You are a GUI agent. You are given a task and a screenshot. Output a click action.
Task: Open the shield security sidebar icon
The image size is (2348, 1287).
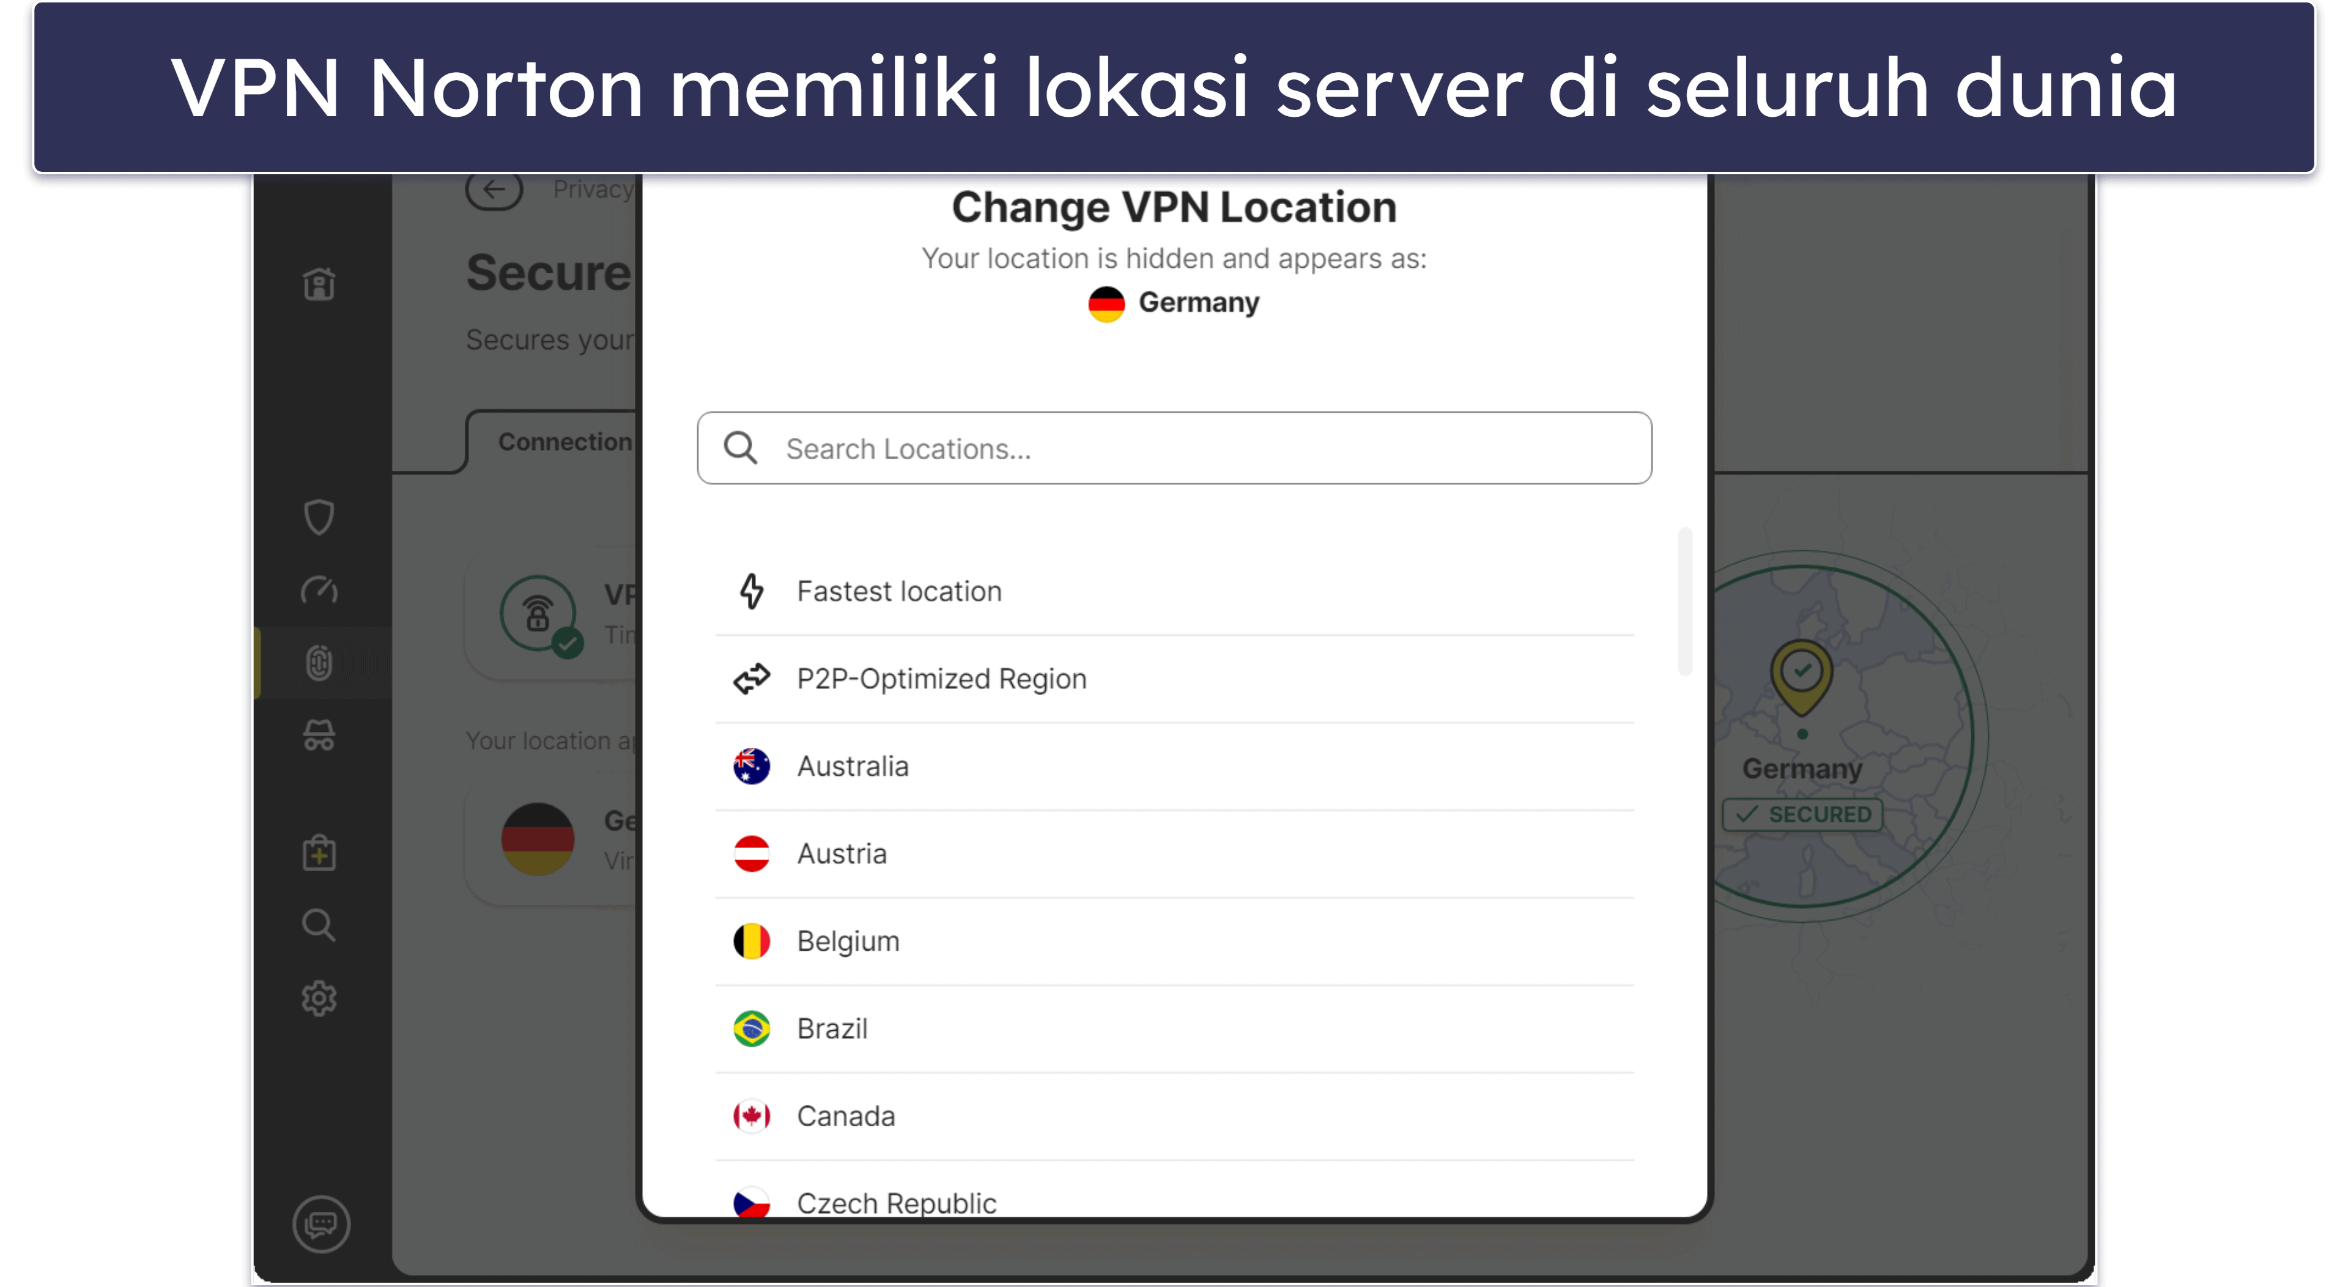(x=319, y=517)
